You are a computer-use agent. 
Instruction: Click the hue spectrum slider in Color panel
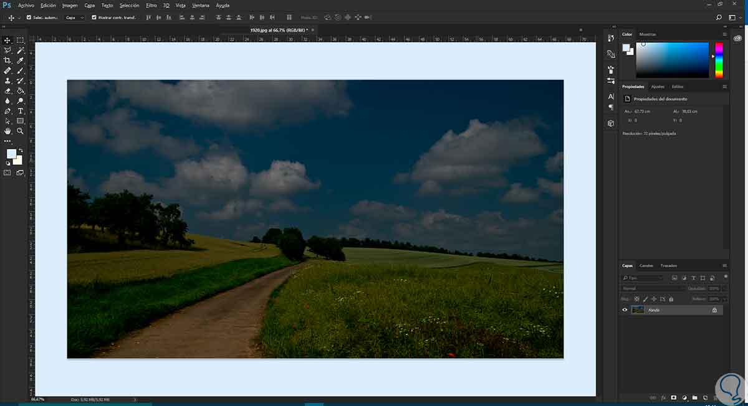719,60
